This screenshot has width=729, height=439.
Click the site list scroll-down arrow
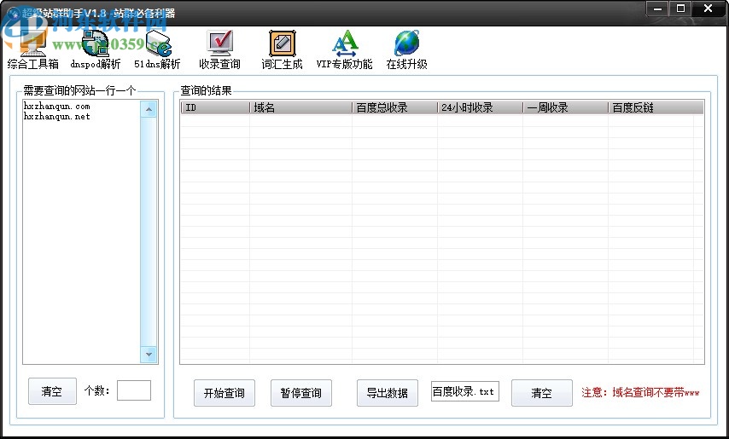(149, 354)
